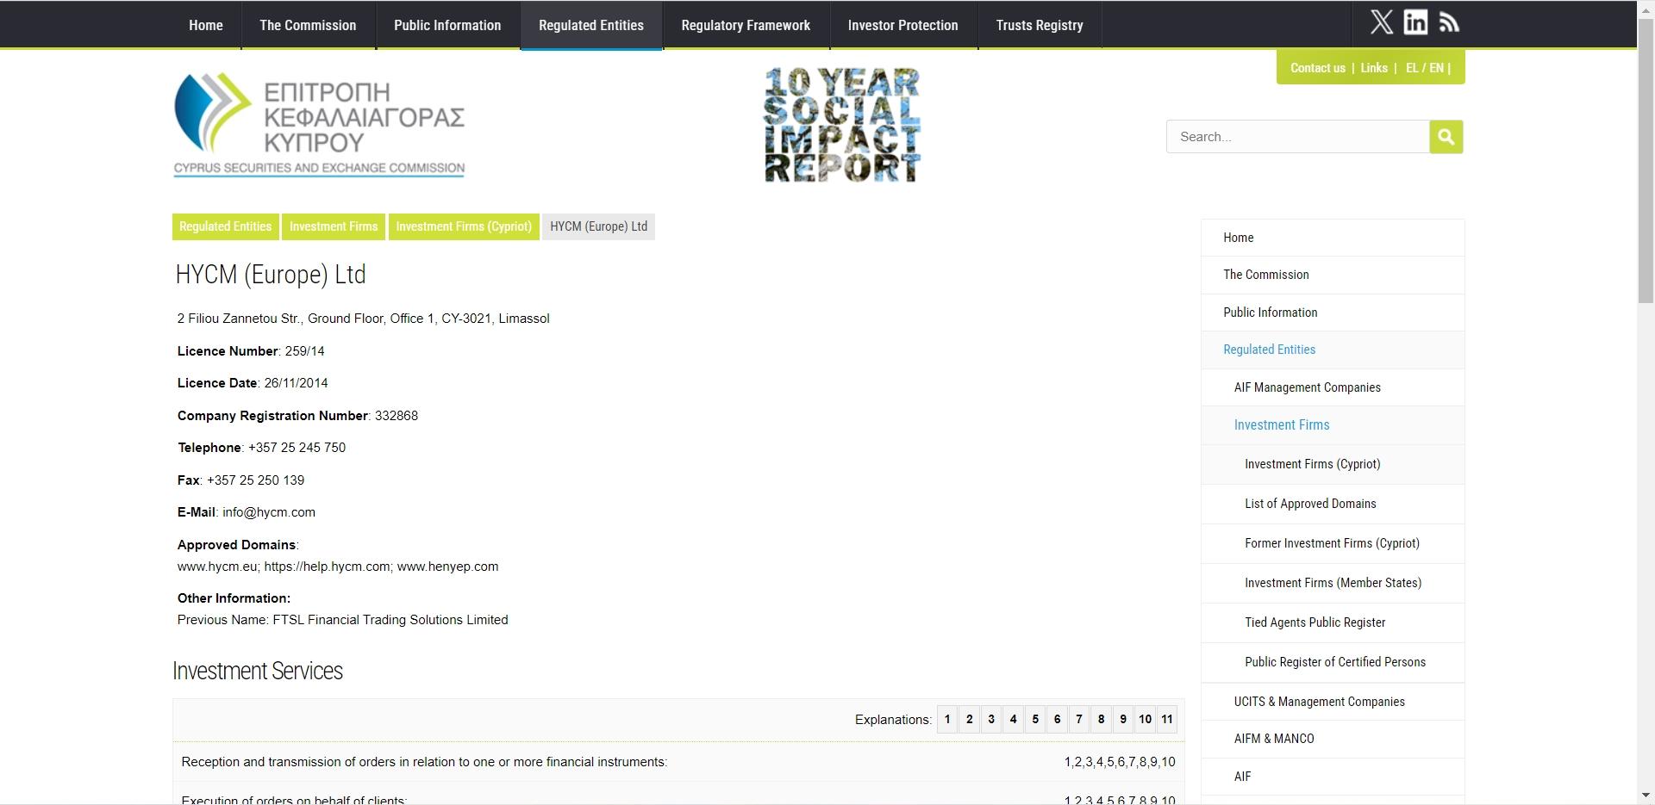1655x805 pixels.
Task: Open explanation number 7
Action: [1079, 719]
